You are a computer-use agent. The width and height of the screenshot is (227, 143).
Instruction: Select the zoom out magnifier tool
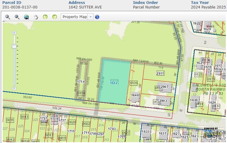[x=17, y=17]
